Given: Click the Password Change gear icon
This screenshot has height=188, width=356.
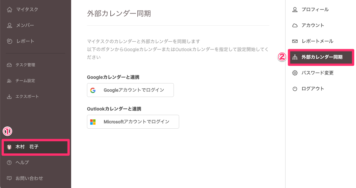Looking at the screenshot, I should 295,73.
